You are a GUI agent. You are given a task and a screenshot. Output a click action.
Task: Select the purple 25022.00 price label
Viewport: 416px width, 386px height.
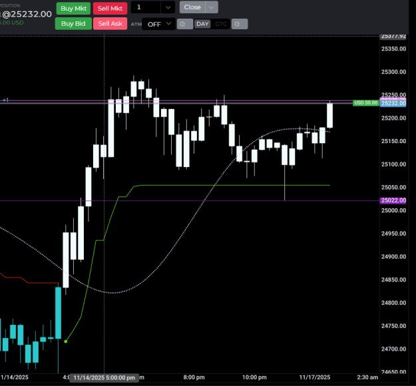[393, 200]
